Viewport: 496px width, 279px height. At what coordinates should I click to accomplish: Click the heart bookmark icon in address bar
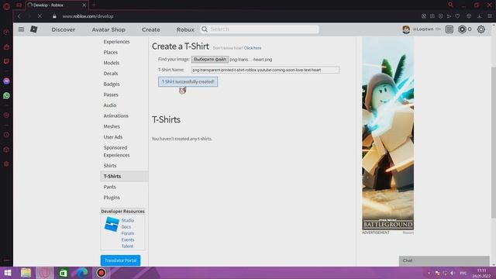pos(457,16)
